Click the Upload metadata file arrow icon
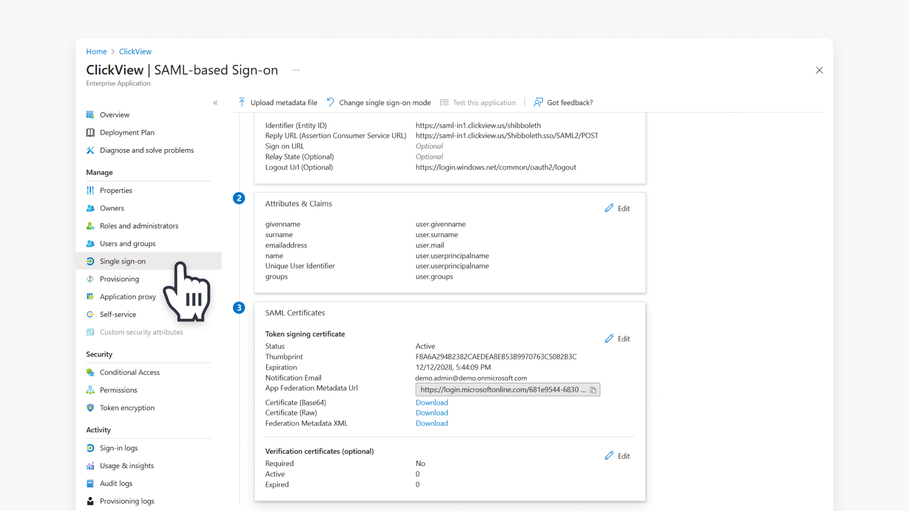 tap(241, 102)
